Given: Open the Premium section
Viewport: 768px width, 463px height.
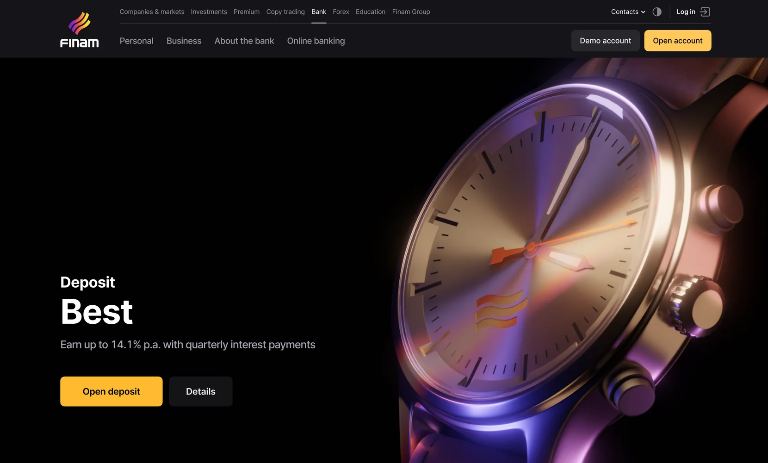Looking at the screenshot, I should point(247,12).
